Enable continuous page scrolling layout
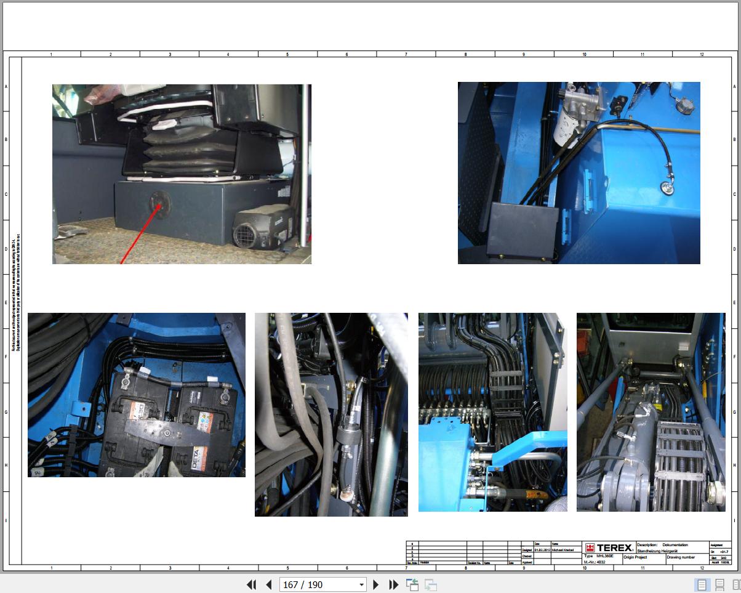 point(719,584)
